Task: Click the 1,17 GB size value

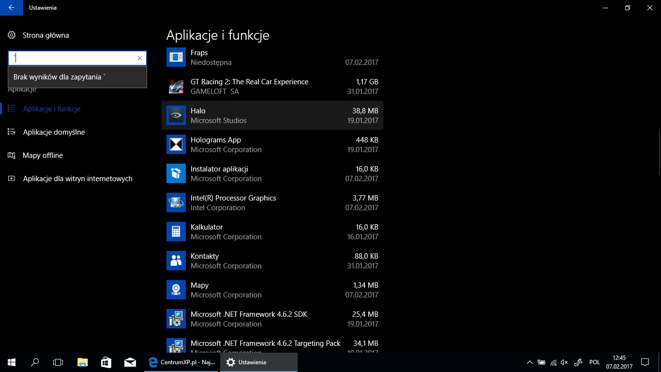Action: click(x=367, y=82)
